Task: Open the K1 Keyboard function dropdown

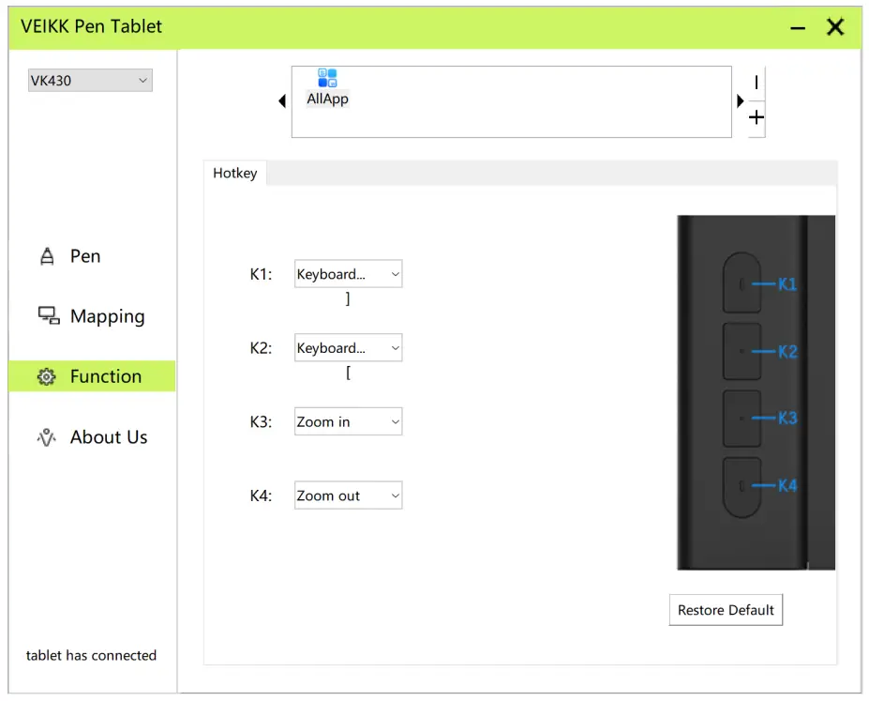Action: tap(348, 274)
